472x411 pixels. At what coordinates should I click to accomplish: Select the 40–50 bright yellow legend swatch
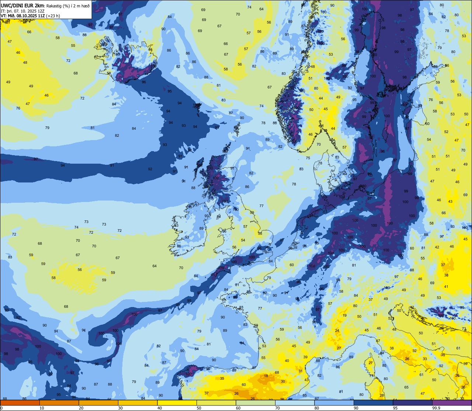point(177,403)
